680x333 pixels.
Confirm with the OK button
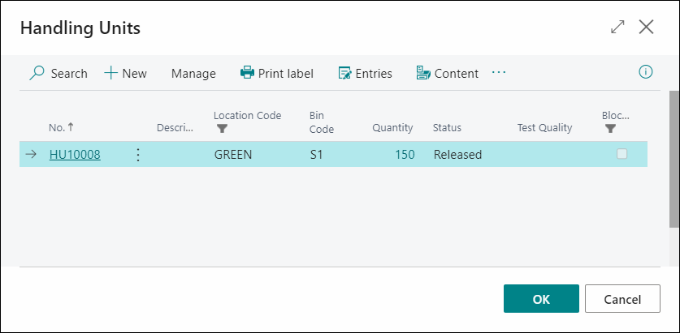[x=541, y=298]
